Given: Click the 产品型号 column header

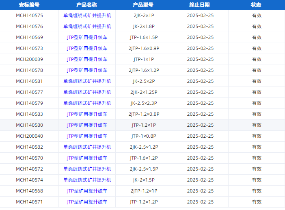Looking at the screenshot, I should tap(143, 5).
